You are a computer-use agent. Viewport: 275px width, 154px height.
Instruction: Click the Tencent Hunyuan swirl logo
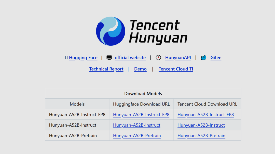click(x=111, y=31)
